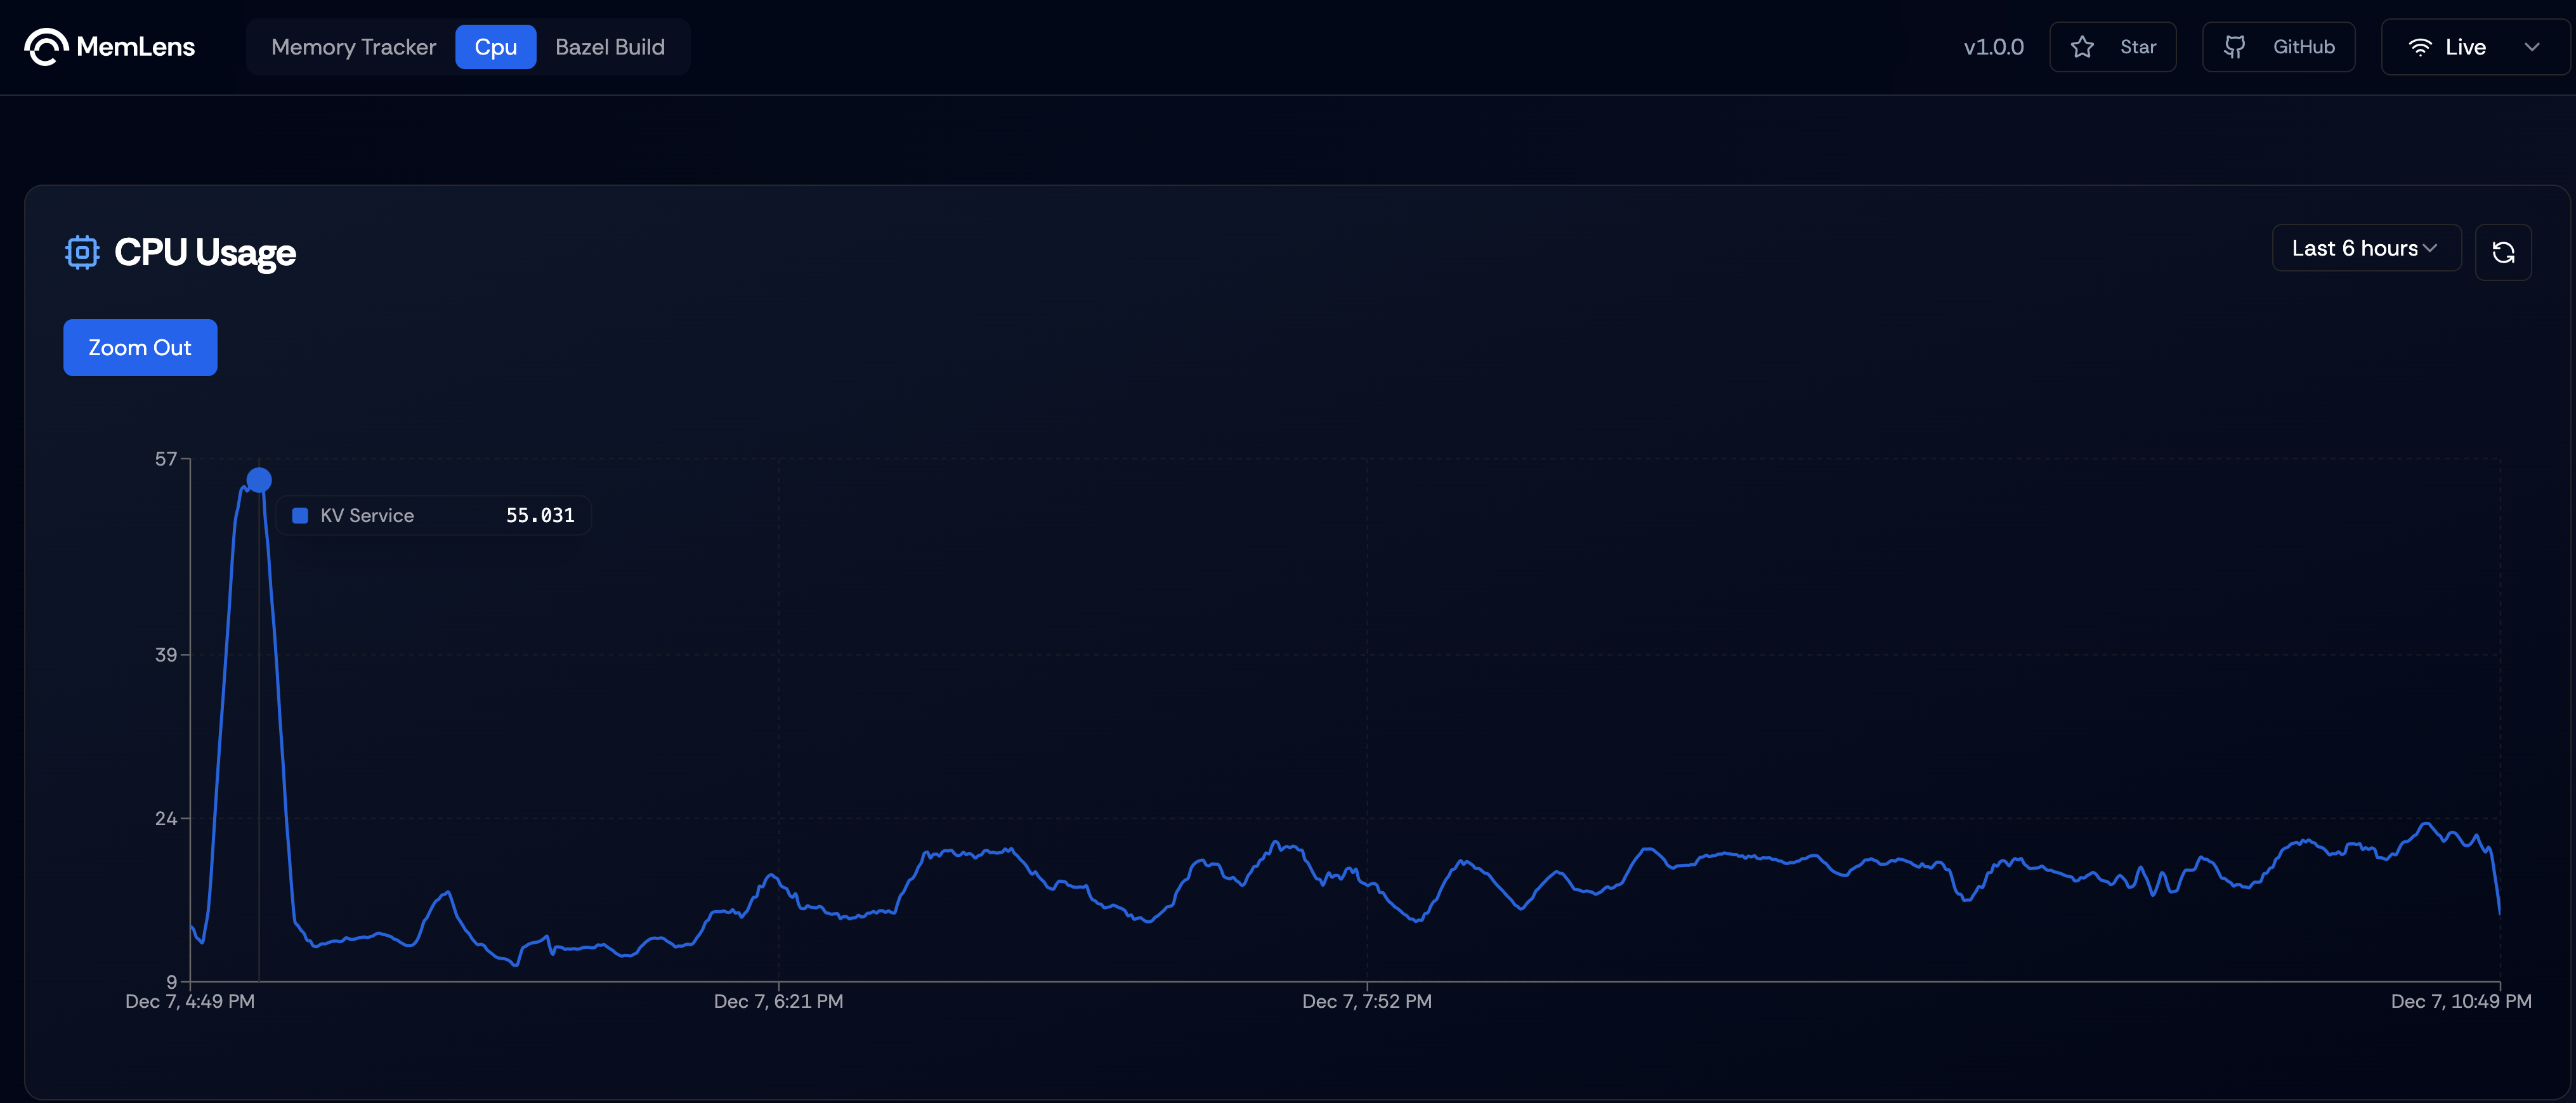Click the 24 y-axis label
Screen dimensions: 2576x1103
coord(166,819)
